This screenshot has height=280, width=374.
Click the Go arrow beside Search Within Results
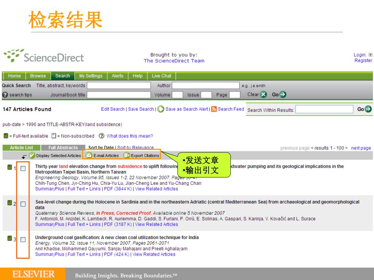click(x=368, y=109)
